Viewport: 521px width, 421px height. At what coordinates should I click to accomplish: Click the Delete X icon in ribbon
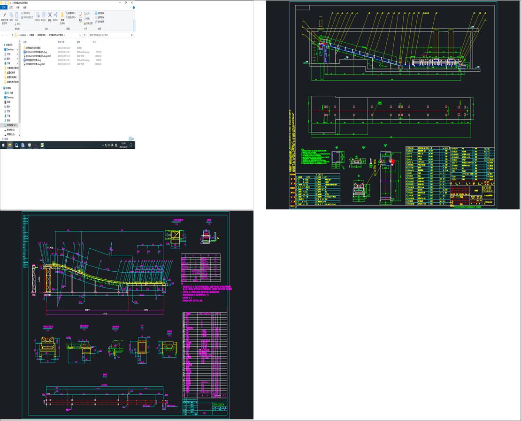click(50, 15)
